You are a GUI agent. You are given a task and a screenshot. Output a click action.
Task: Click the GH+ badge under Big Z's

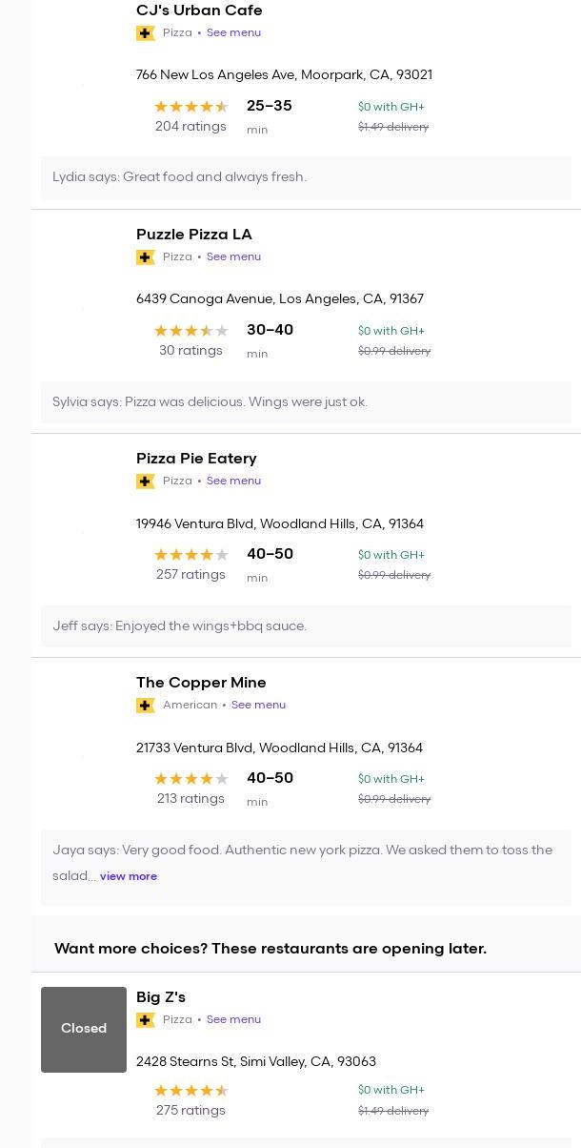click(x=146, y=1020)
